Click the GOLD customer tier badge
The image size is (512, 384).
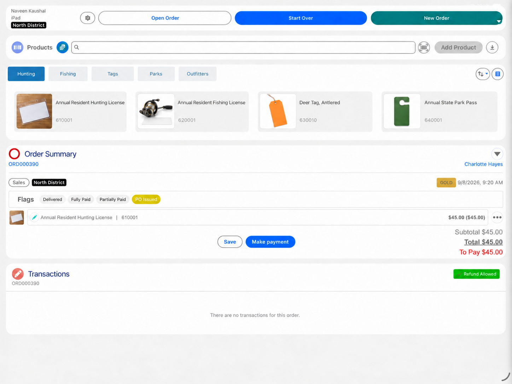tap(446, 182)
